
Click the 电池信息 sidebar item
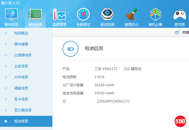[21, 121]
